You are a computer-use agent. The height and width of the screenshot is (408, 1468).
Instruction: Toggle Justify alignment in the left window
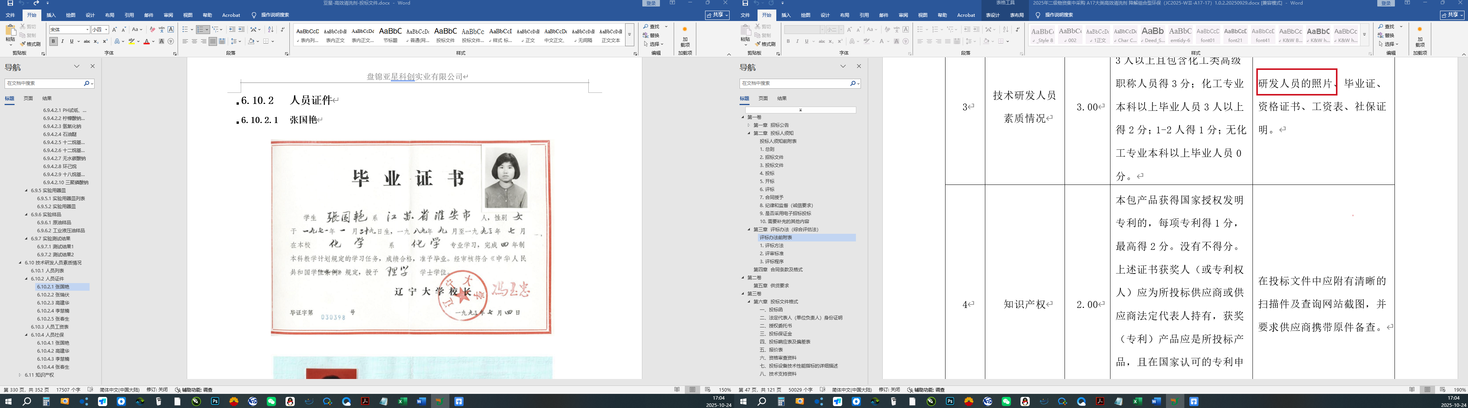pyautogui.click(x=212, y=42)
